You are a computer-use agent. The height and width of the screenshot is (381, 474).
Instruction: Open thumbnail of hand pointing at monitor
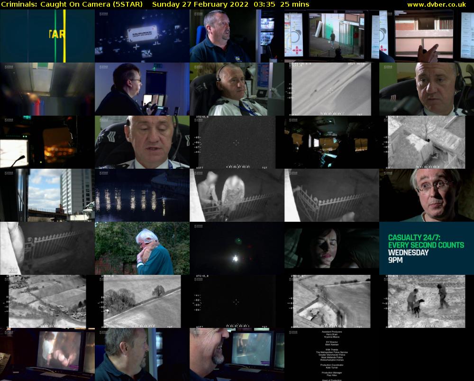(426, 36)
